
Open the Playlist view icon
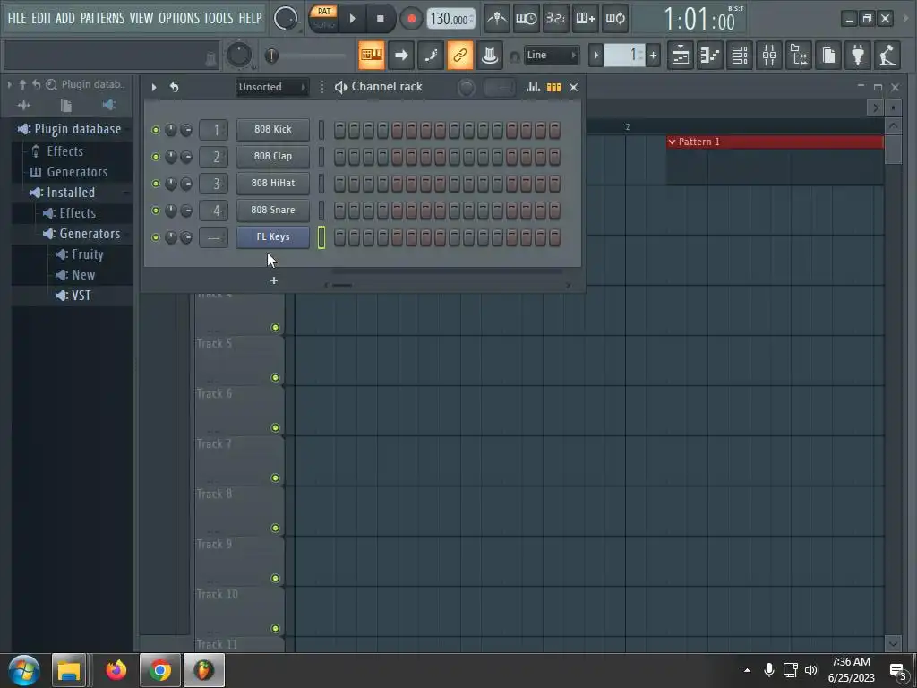pyautogui.click(x=681, y=55)
